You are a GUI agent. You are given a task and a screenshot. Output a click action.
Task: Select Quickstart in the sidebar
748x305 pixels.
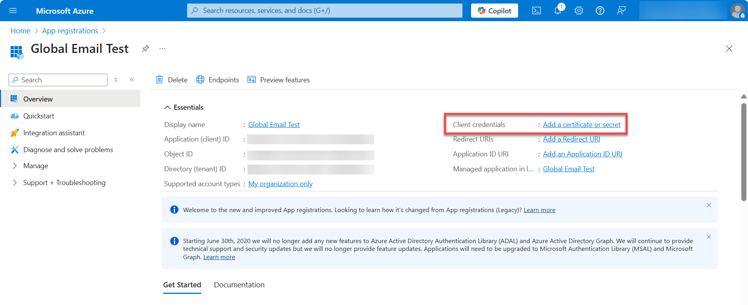pos(38,116)
